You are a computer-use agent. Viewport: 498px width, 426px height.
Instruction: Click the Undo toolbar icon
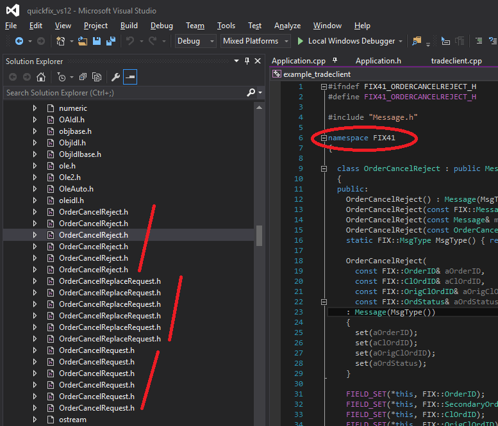click(130, 41)
